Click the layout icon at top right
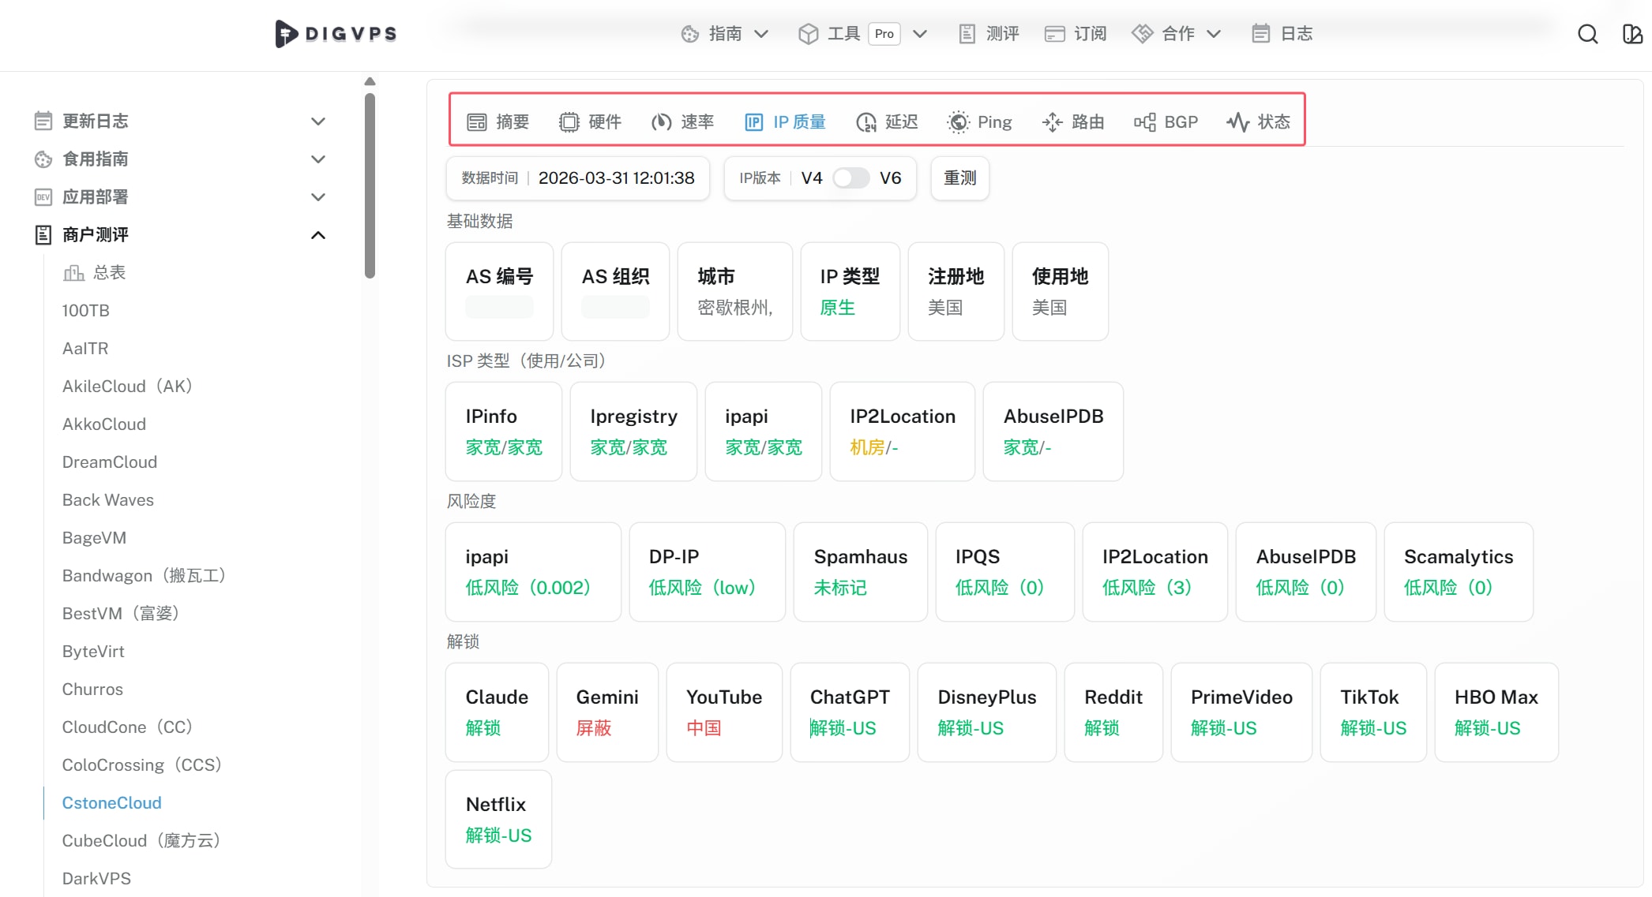Viewport: 1652px width, 897px height. click(1631, 34)
